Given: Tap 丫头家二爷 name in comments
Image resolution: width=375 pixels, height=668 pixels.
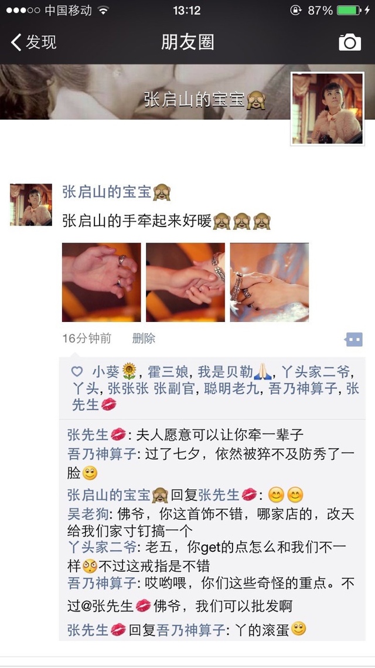Looking at the screenshot, I should 102,547.
